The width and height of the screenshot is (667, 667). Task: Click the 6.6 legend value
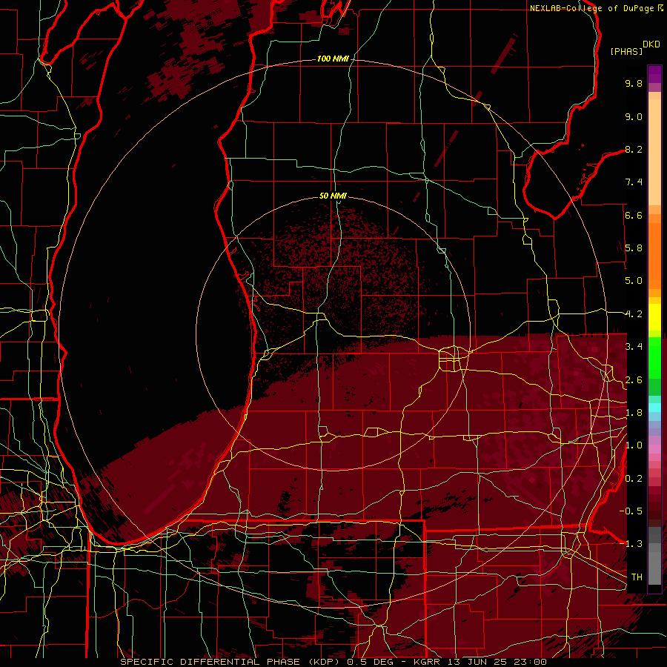point(634,215)
